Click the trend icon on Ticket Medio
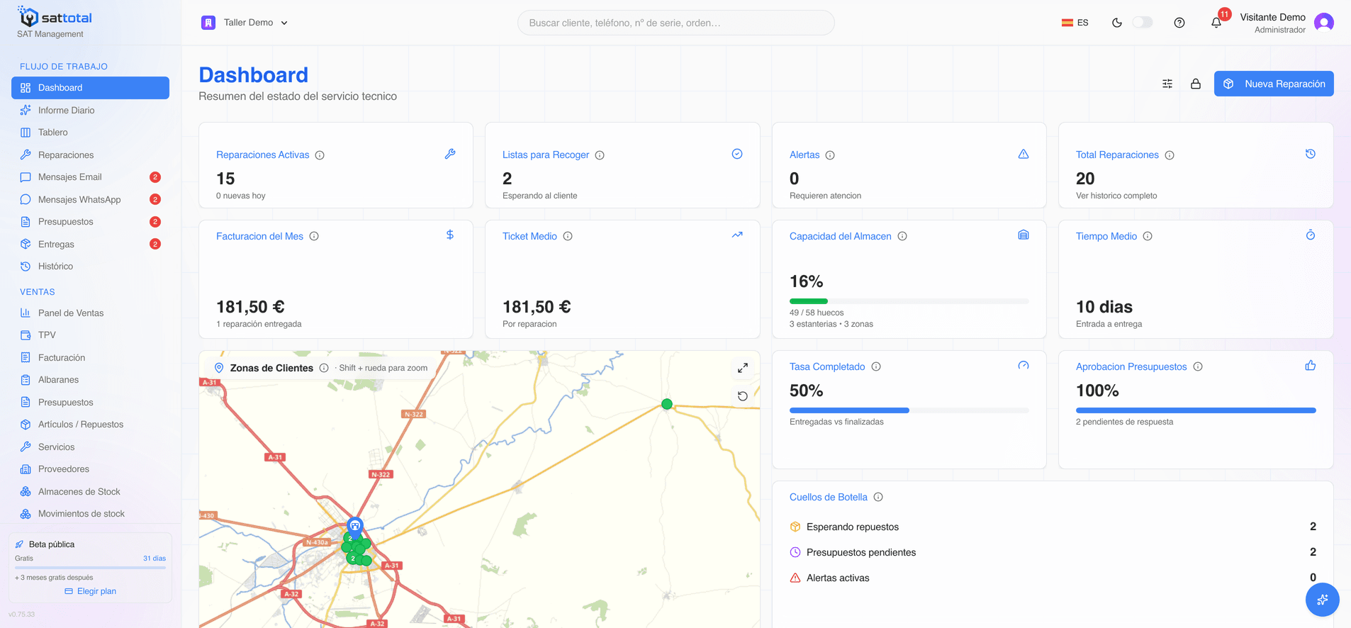This screenshot has width=1351, height=628. point(737,235)
